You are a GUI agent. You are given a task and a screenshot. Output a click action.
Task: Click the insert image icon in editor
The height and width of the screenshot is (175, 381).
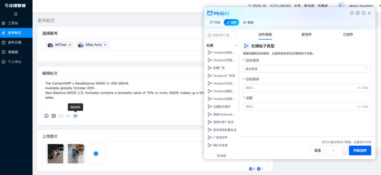tap(54, 116)
